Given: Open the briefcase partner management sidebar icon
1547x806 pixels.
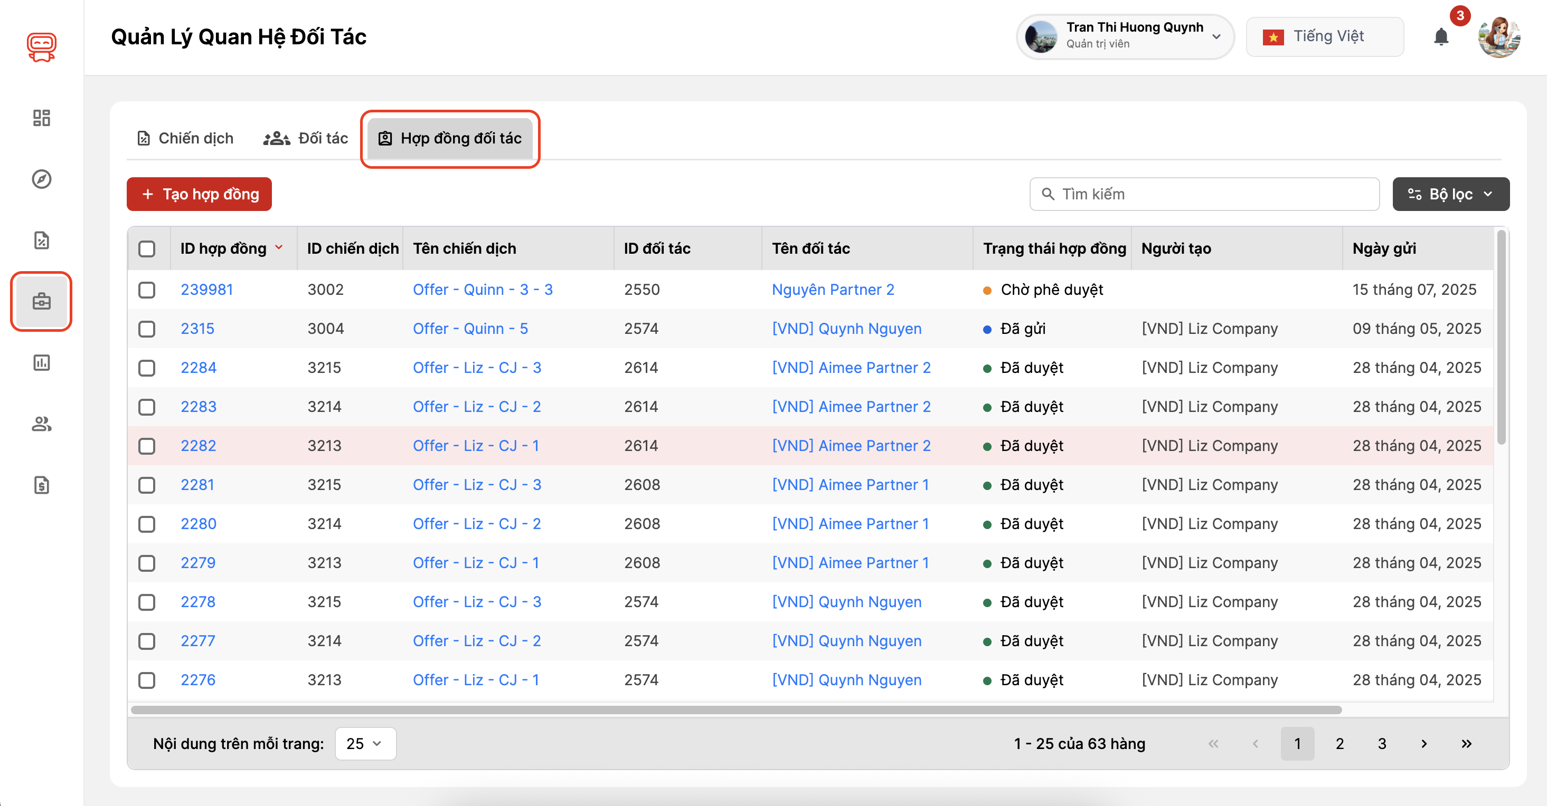Looking at the screenshot, I should point(41,301).
